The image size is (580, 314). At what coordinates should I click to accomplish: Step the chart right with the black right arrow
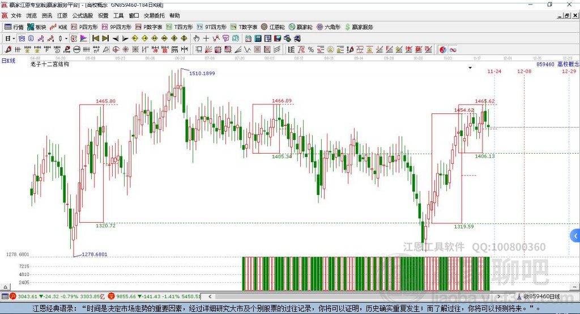(125, 39)
